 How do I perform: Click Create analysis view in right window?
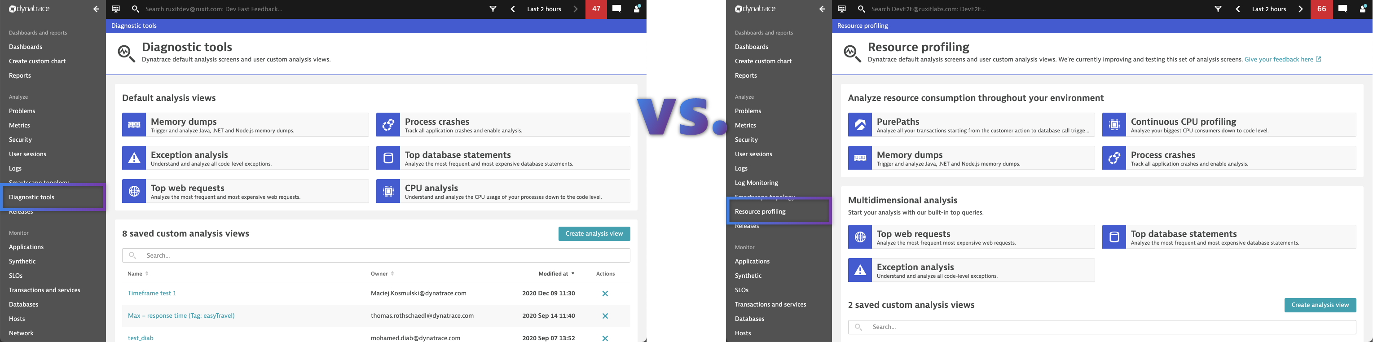[x=1320, y=305]
